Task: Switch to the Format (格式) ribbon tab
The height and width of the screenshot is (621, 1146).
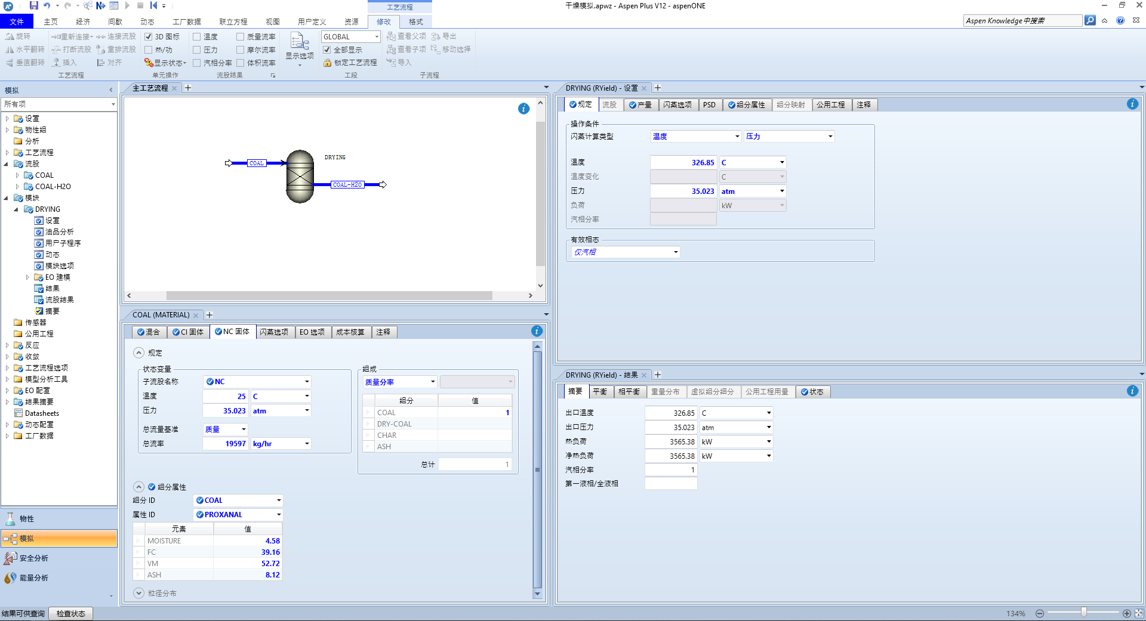Action: [x=416, y=21]
